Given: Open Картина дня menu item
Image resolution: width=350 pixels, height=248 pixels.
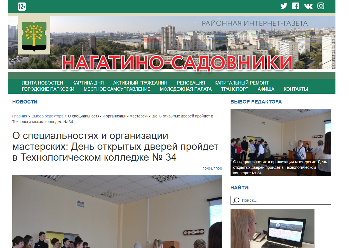Looking at the screenshot, I should tap(88, 83).
